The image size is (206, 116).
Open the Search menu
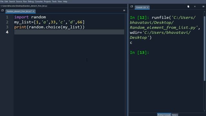12,2
